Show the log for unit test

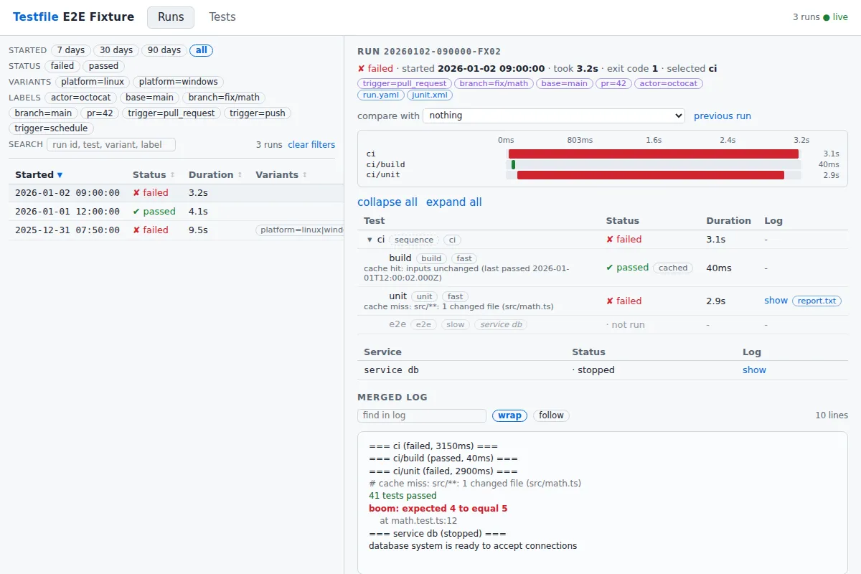pos(776,301)
